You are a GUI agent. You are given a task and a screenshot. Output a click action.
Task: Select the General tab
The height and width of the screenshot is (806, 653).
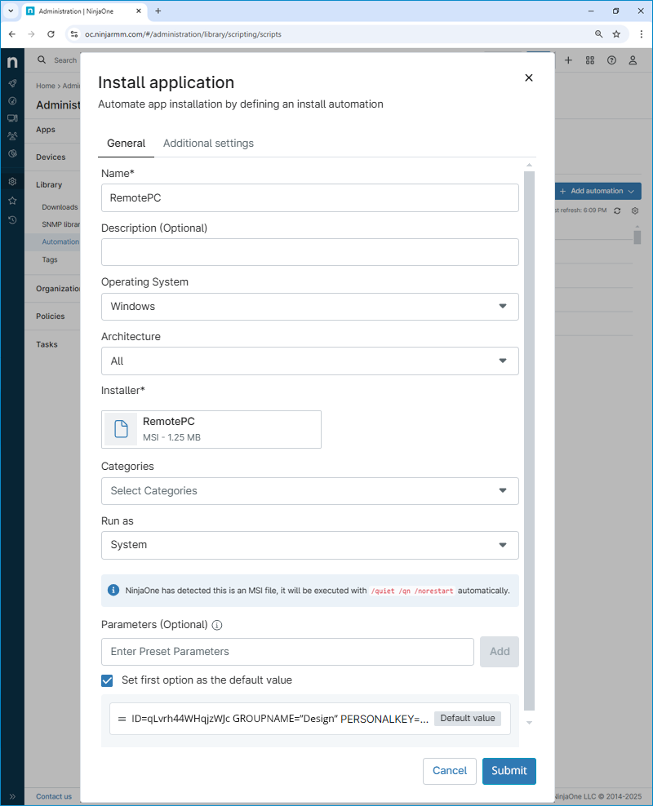pos(126,144)
